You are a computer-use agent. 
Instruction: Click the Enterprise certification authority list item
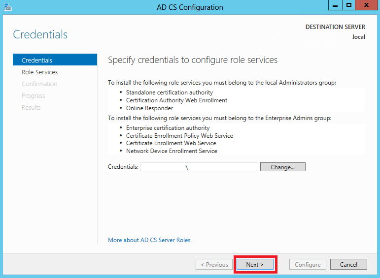[168, 128]
